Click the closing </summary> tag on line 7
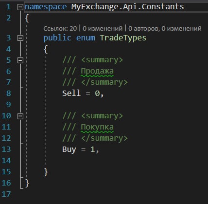The width and height of the screenshot is (208, 204). pyautogui.click(x=104, y=82)
